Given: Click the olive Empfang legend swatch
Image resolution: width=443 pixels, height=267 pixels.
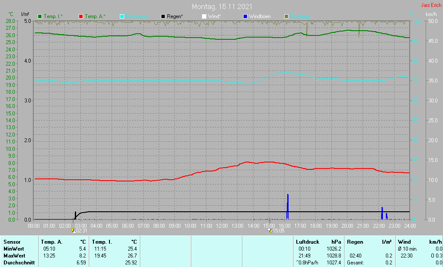Looking at the screenshot, I should tap(286, 17).
